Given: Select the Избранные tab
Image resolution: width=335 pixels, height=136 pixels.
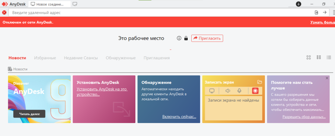Looking at the screenshot, I should tap(45, 58).
